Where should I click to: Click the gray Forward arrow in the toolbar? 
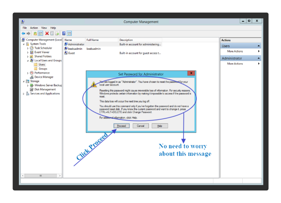[x=28, y=34]
